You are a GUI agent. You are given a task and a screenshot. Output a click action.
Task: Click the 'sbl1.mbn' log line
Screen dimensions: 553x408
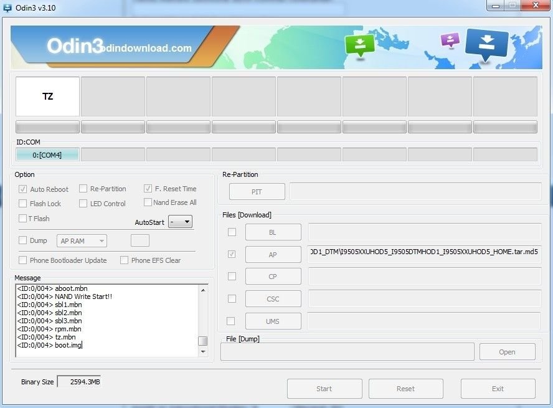49,305
